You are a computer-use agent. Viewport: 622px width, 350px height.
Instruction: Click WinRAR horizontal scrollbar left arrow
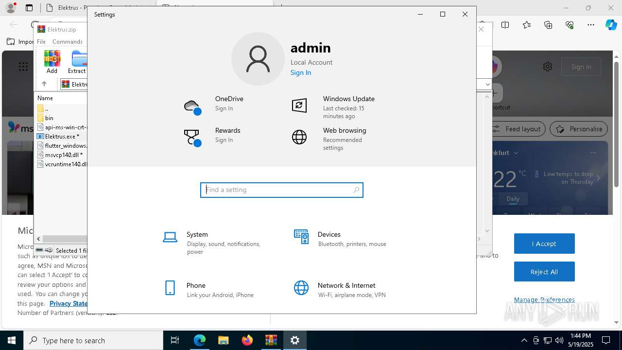pos(38,239)
